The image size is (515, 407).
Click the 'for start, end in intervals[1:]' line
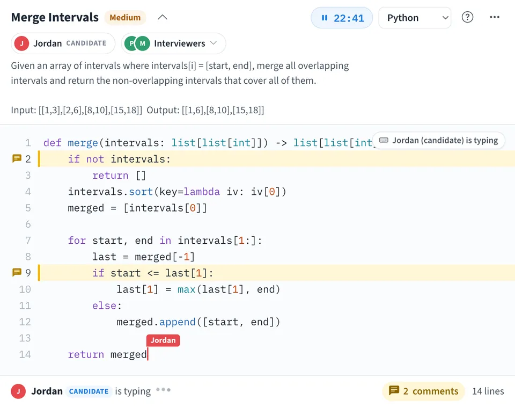pyautogui.click(x=165, y=241)
